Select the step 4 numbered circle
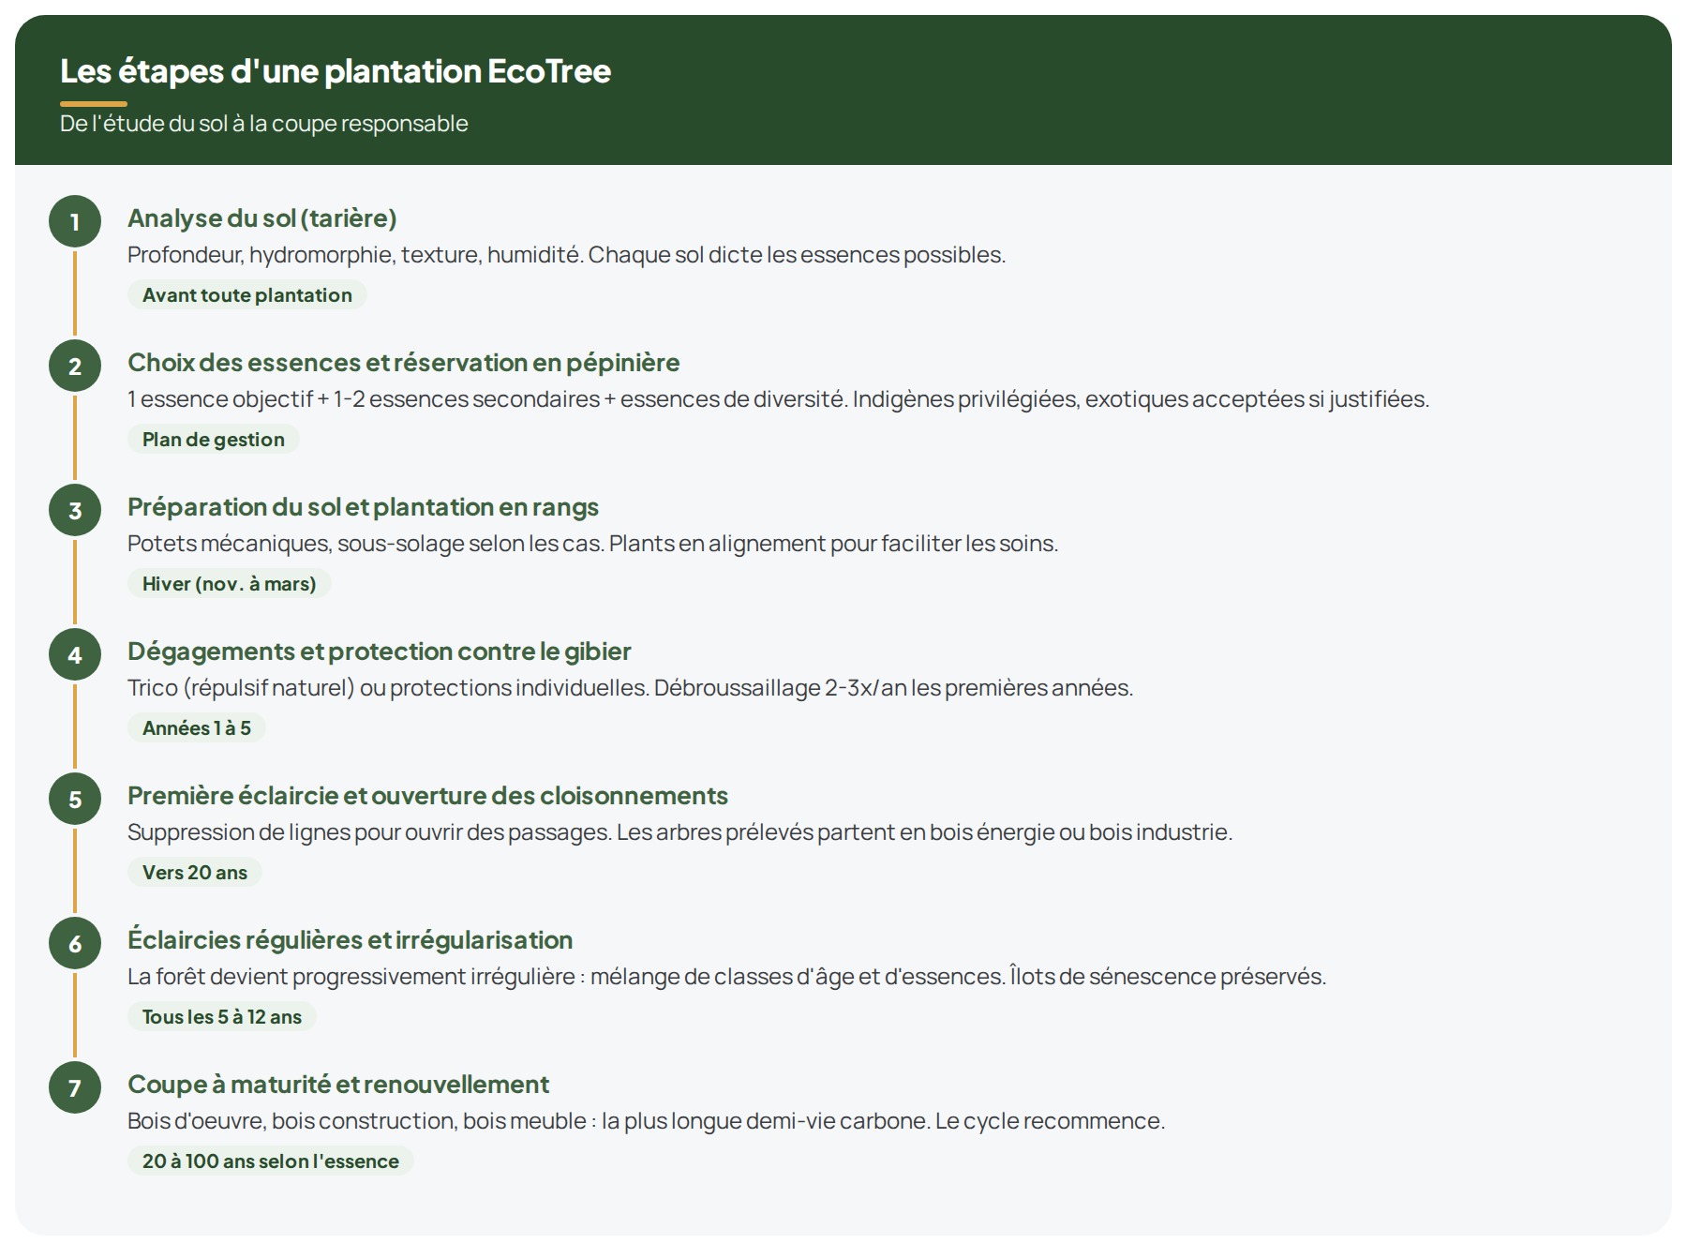The width and height of the screenshot is (1687, 1258). point(75,655)
